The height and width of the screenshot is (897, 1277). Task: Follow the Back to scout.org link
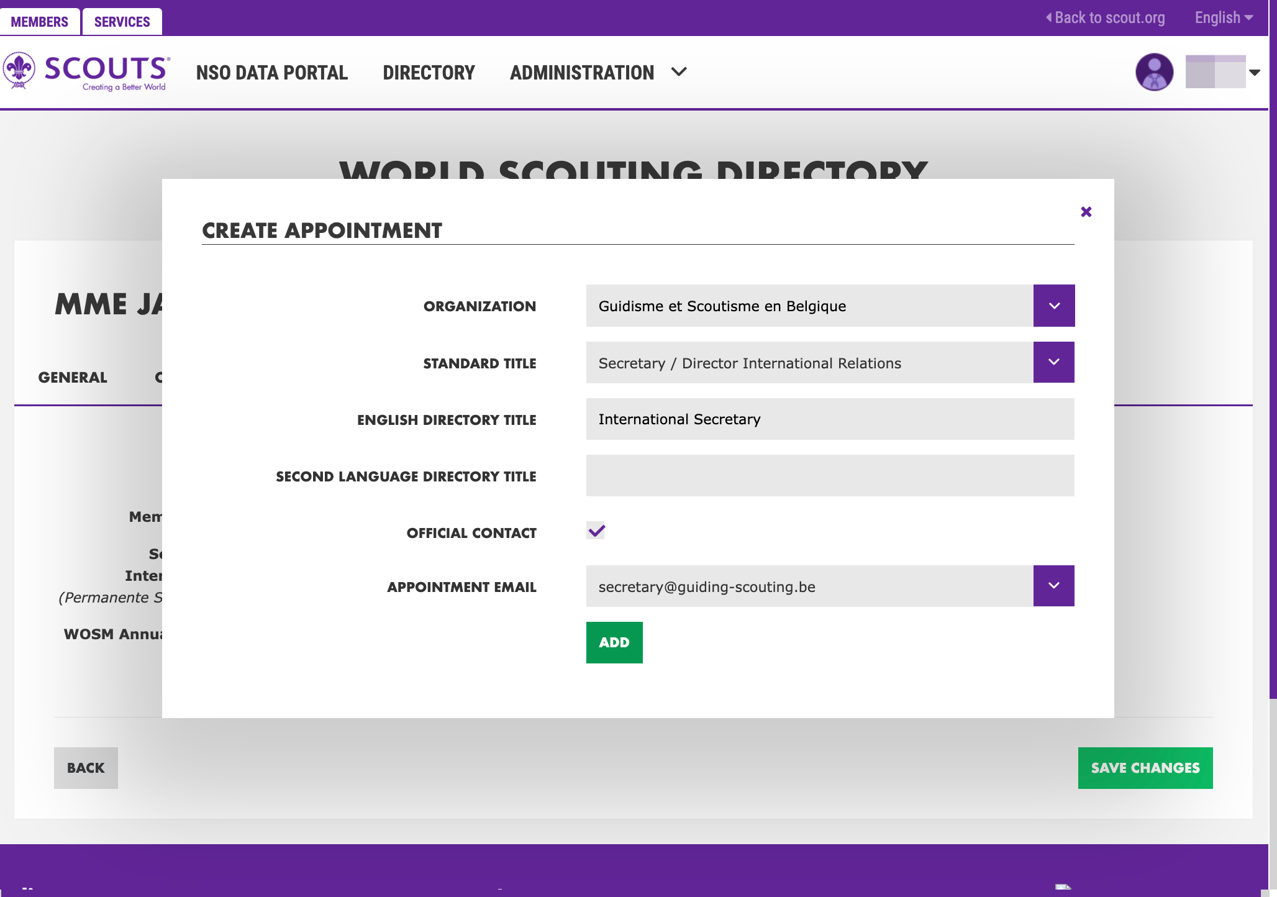[1106, 17]
